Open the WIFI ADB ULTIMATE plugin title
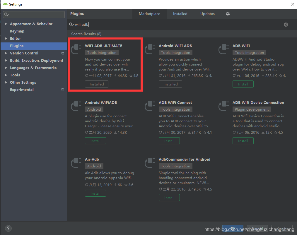This screenshot has height=235, width=297. click(x=104, y=46)
